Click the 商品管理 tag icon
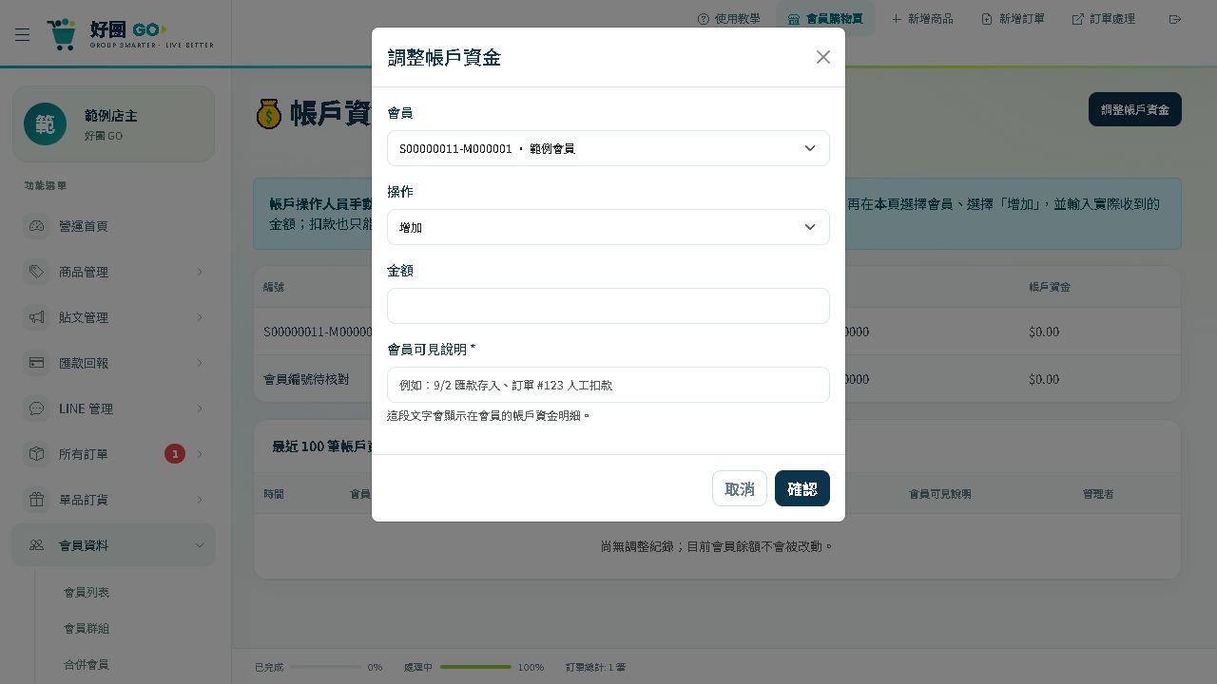 coord(36,272)
